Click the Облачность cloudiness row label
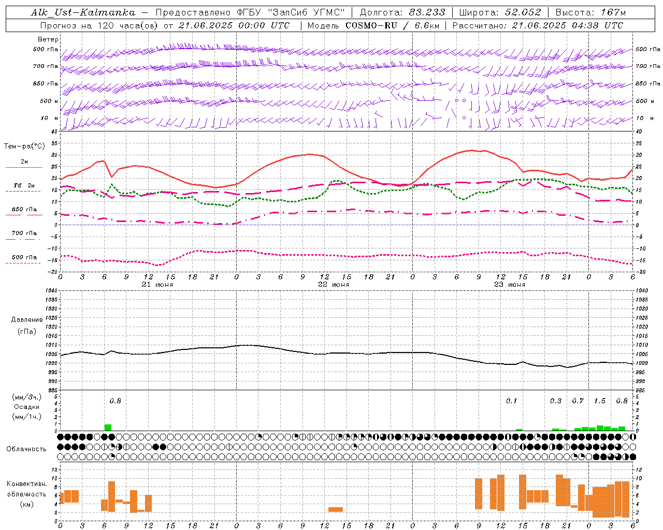Viewport: 663px width, 530px height. coord(26,449)
